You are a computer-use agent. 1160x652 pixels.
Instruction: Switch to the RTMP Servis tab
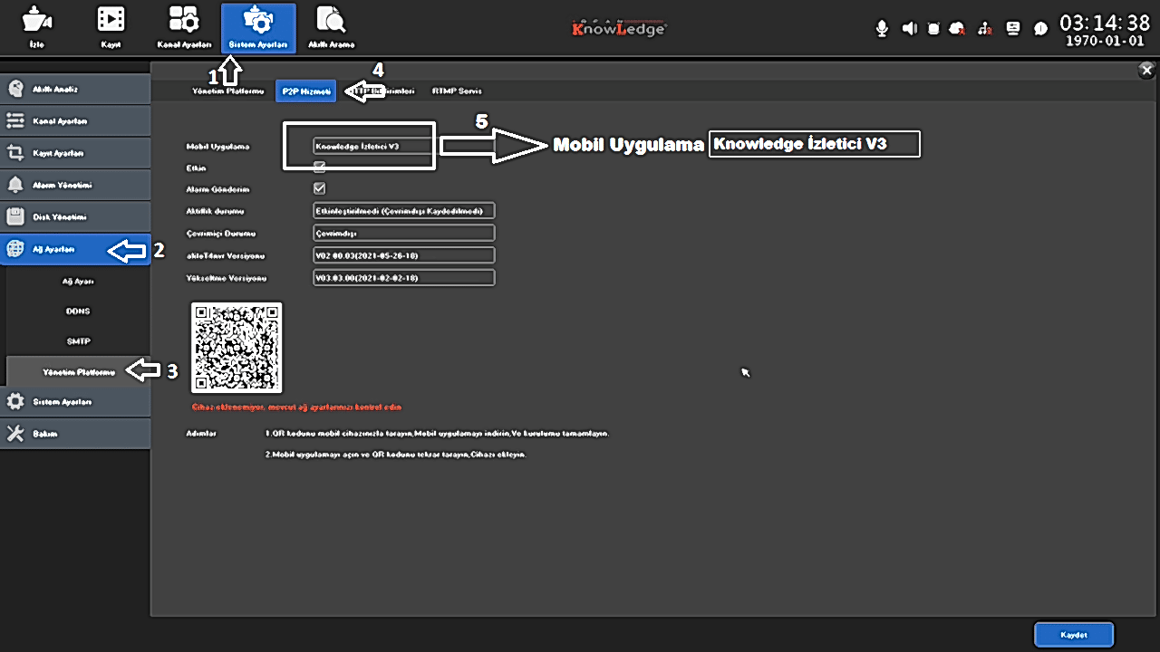457,91
